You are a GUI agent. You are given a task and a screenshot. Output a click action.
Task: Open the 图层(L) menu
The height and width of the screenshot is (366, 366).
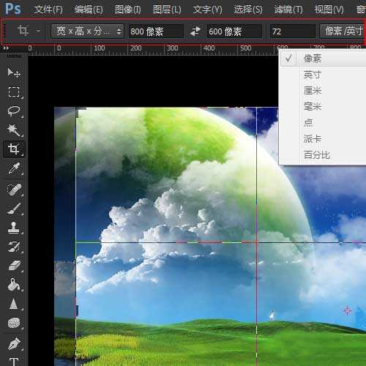click(x=167, y=10)
